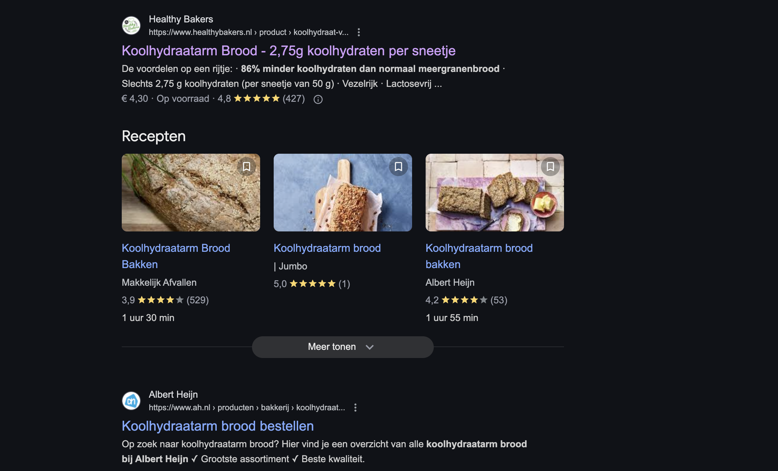Bookmark the Makkelijk Afvallen bread recipe
This screenshot has height=471, width=778.
coord(247,167)
